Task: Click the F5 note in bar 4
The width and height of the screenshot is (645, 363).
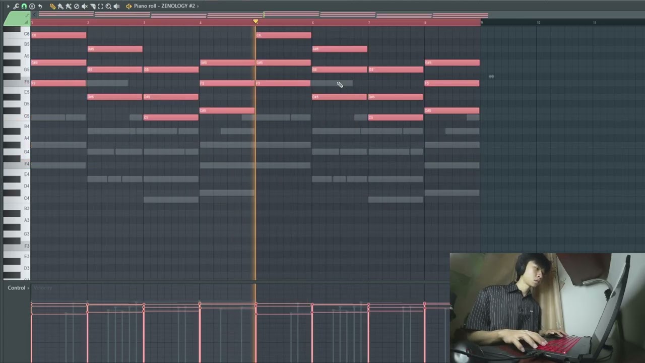Action: click(x=227, y=83)
